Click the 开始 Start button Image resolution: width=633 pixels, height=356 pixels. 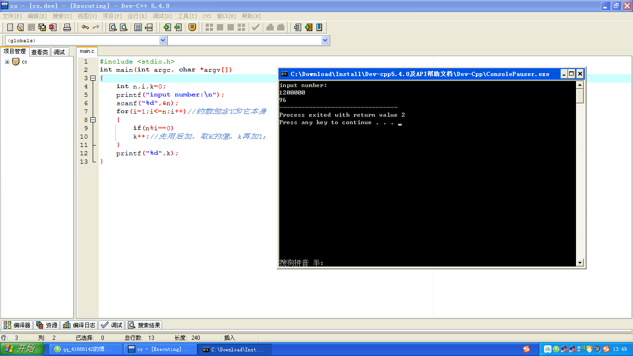click(x=22, y=349)
